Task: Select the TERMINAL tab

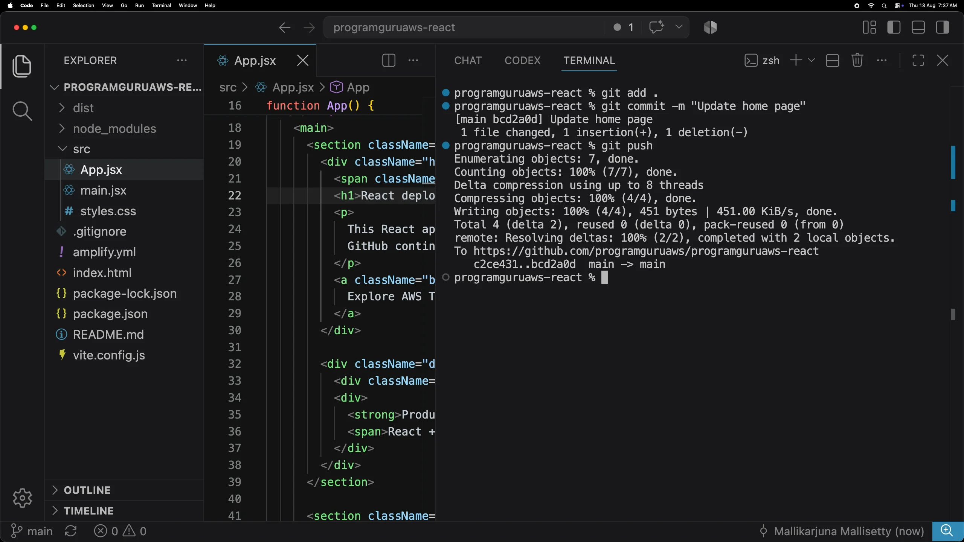Action: (589, 60)
